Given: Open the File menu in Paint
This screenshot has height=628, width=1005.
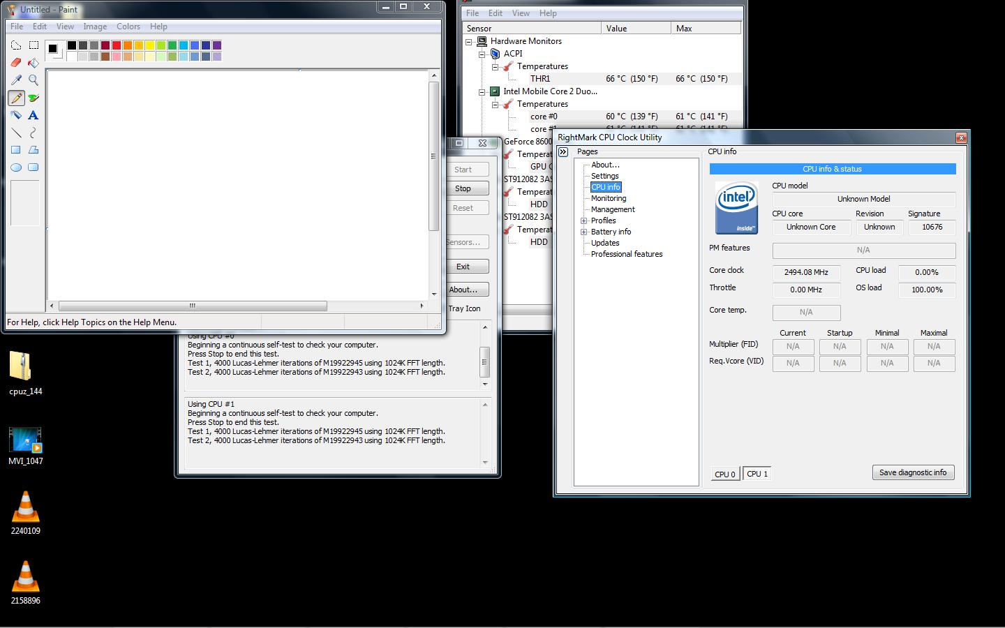Looking at the screenshot, I should [x=17, y=27].
